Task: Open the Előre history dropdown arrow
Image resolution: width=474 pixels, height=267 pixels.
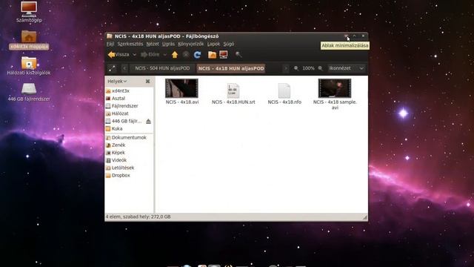Action: 164,55
